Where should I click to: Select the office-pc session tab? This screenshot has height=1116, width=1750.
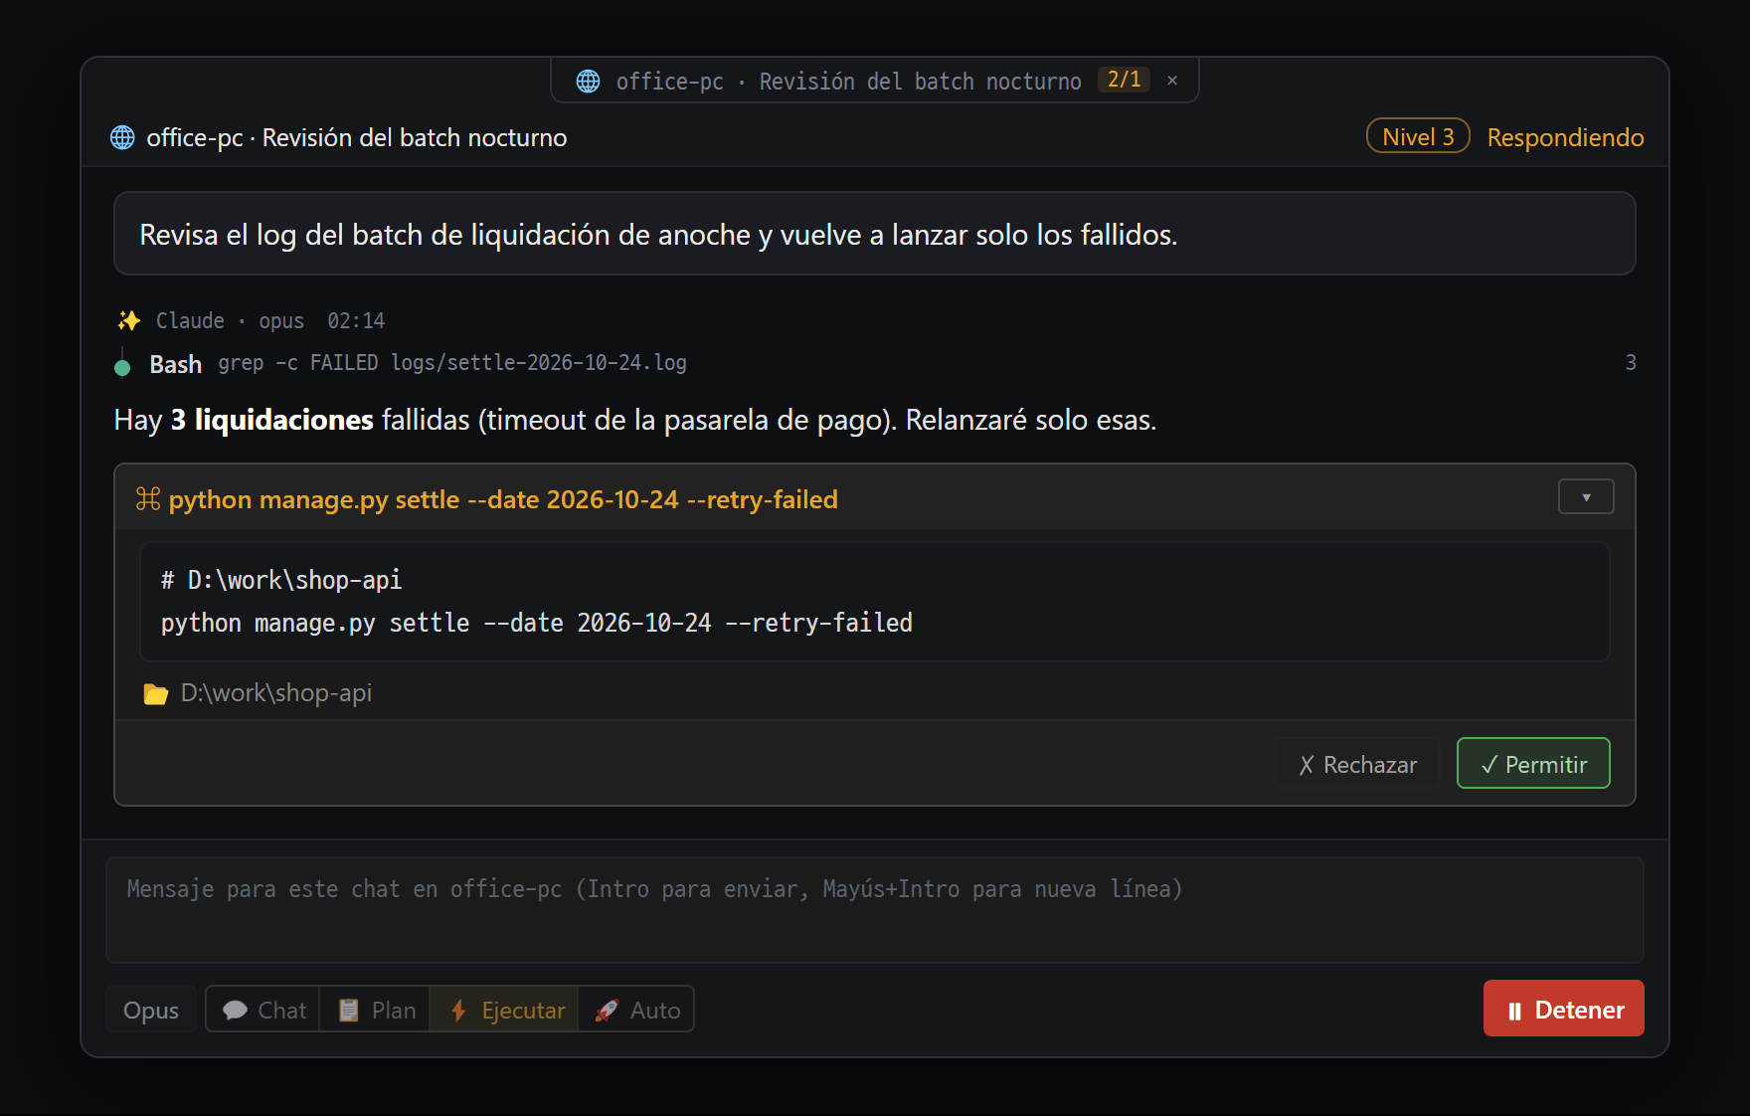(875, 81)
